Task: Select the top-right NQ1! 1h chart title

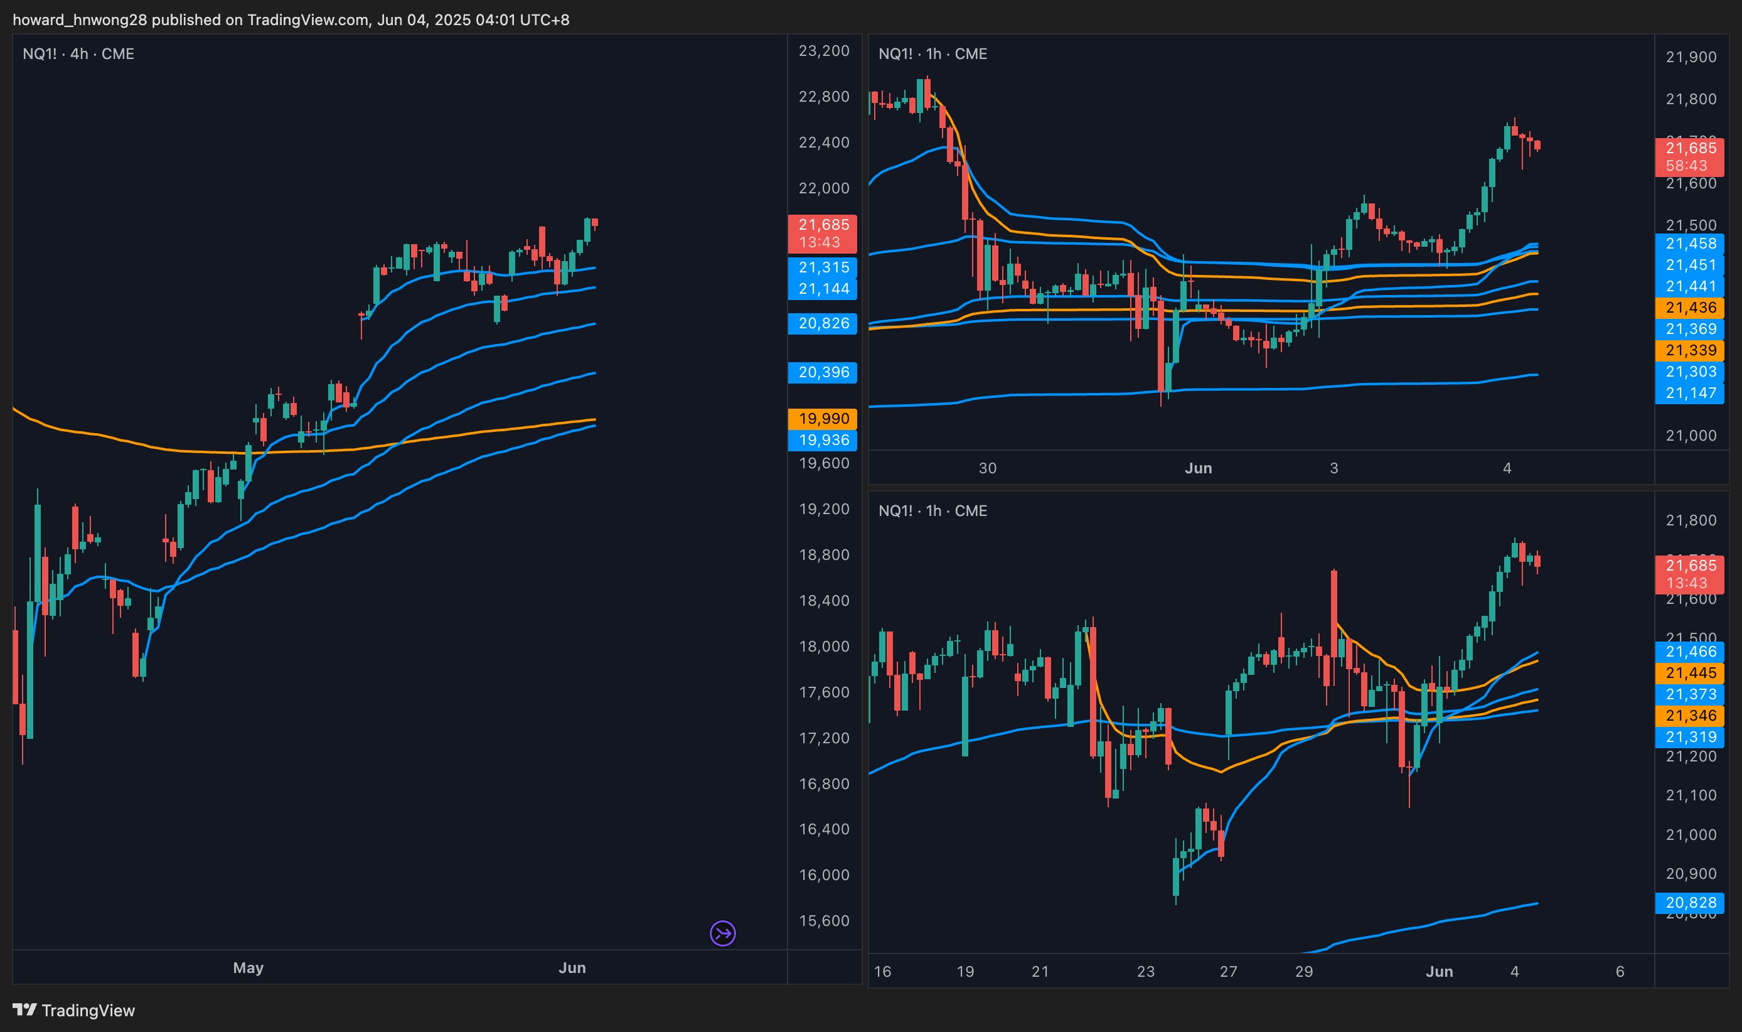Action: 932,54
